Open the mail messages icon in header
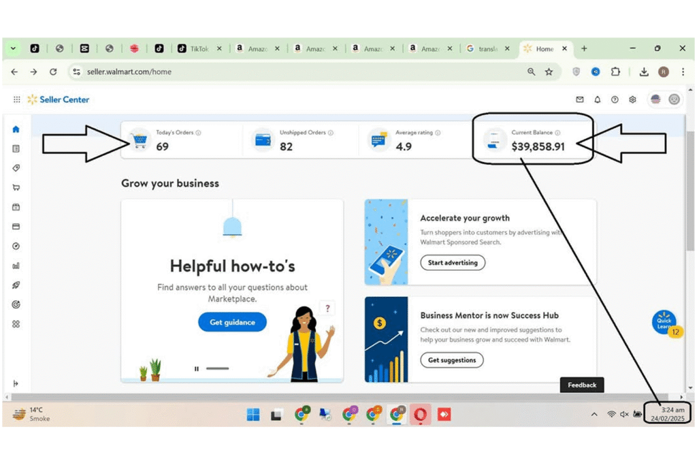This screenshot has width=697, height=465. click(x=580, y=99)
